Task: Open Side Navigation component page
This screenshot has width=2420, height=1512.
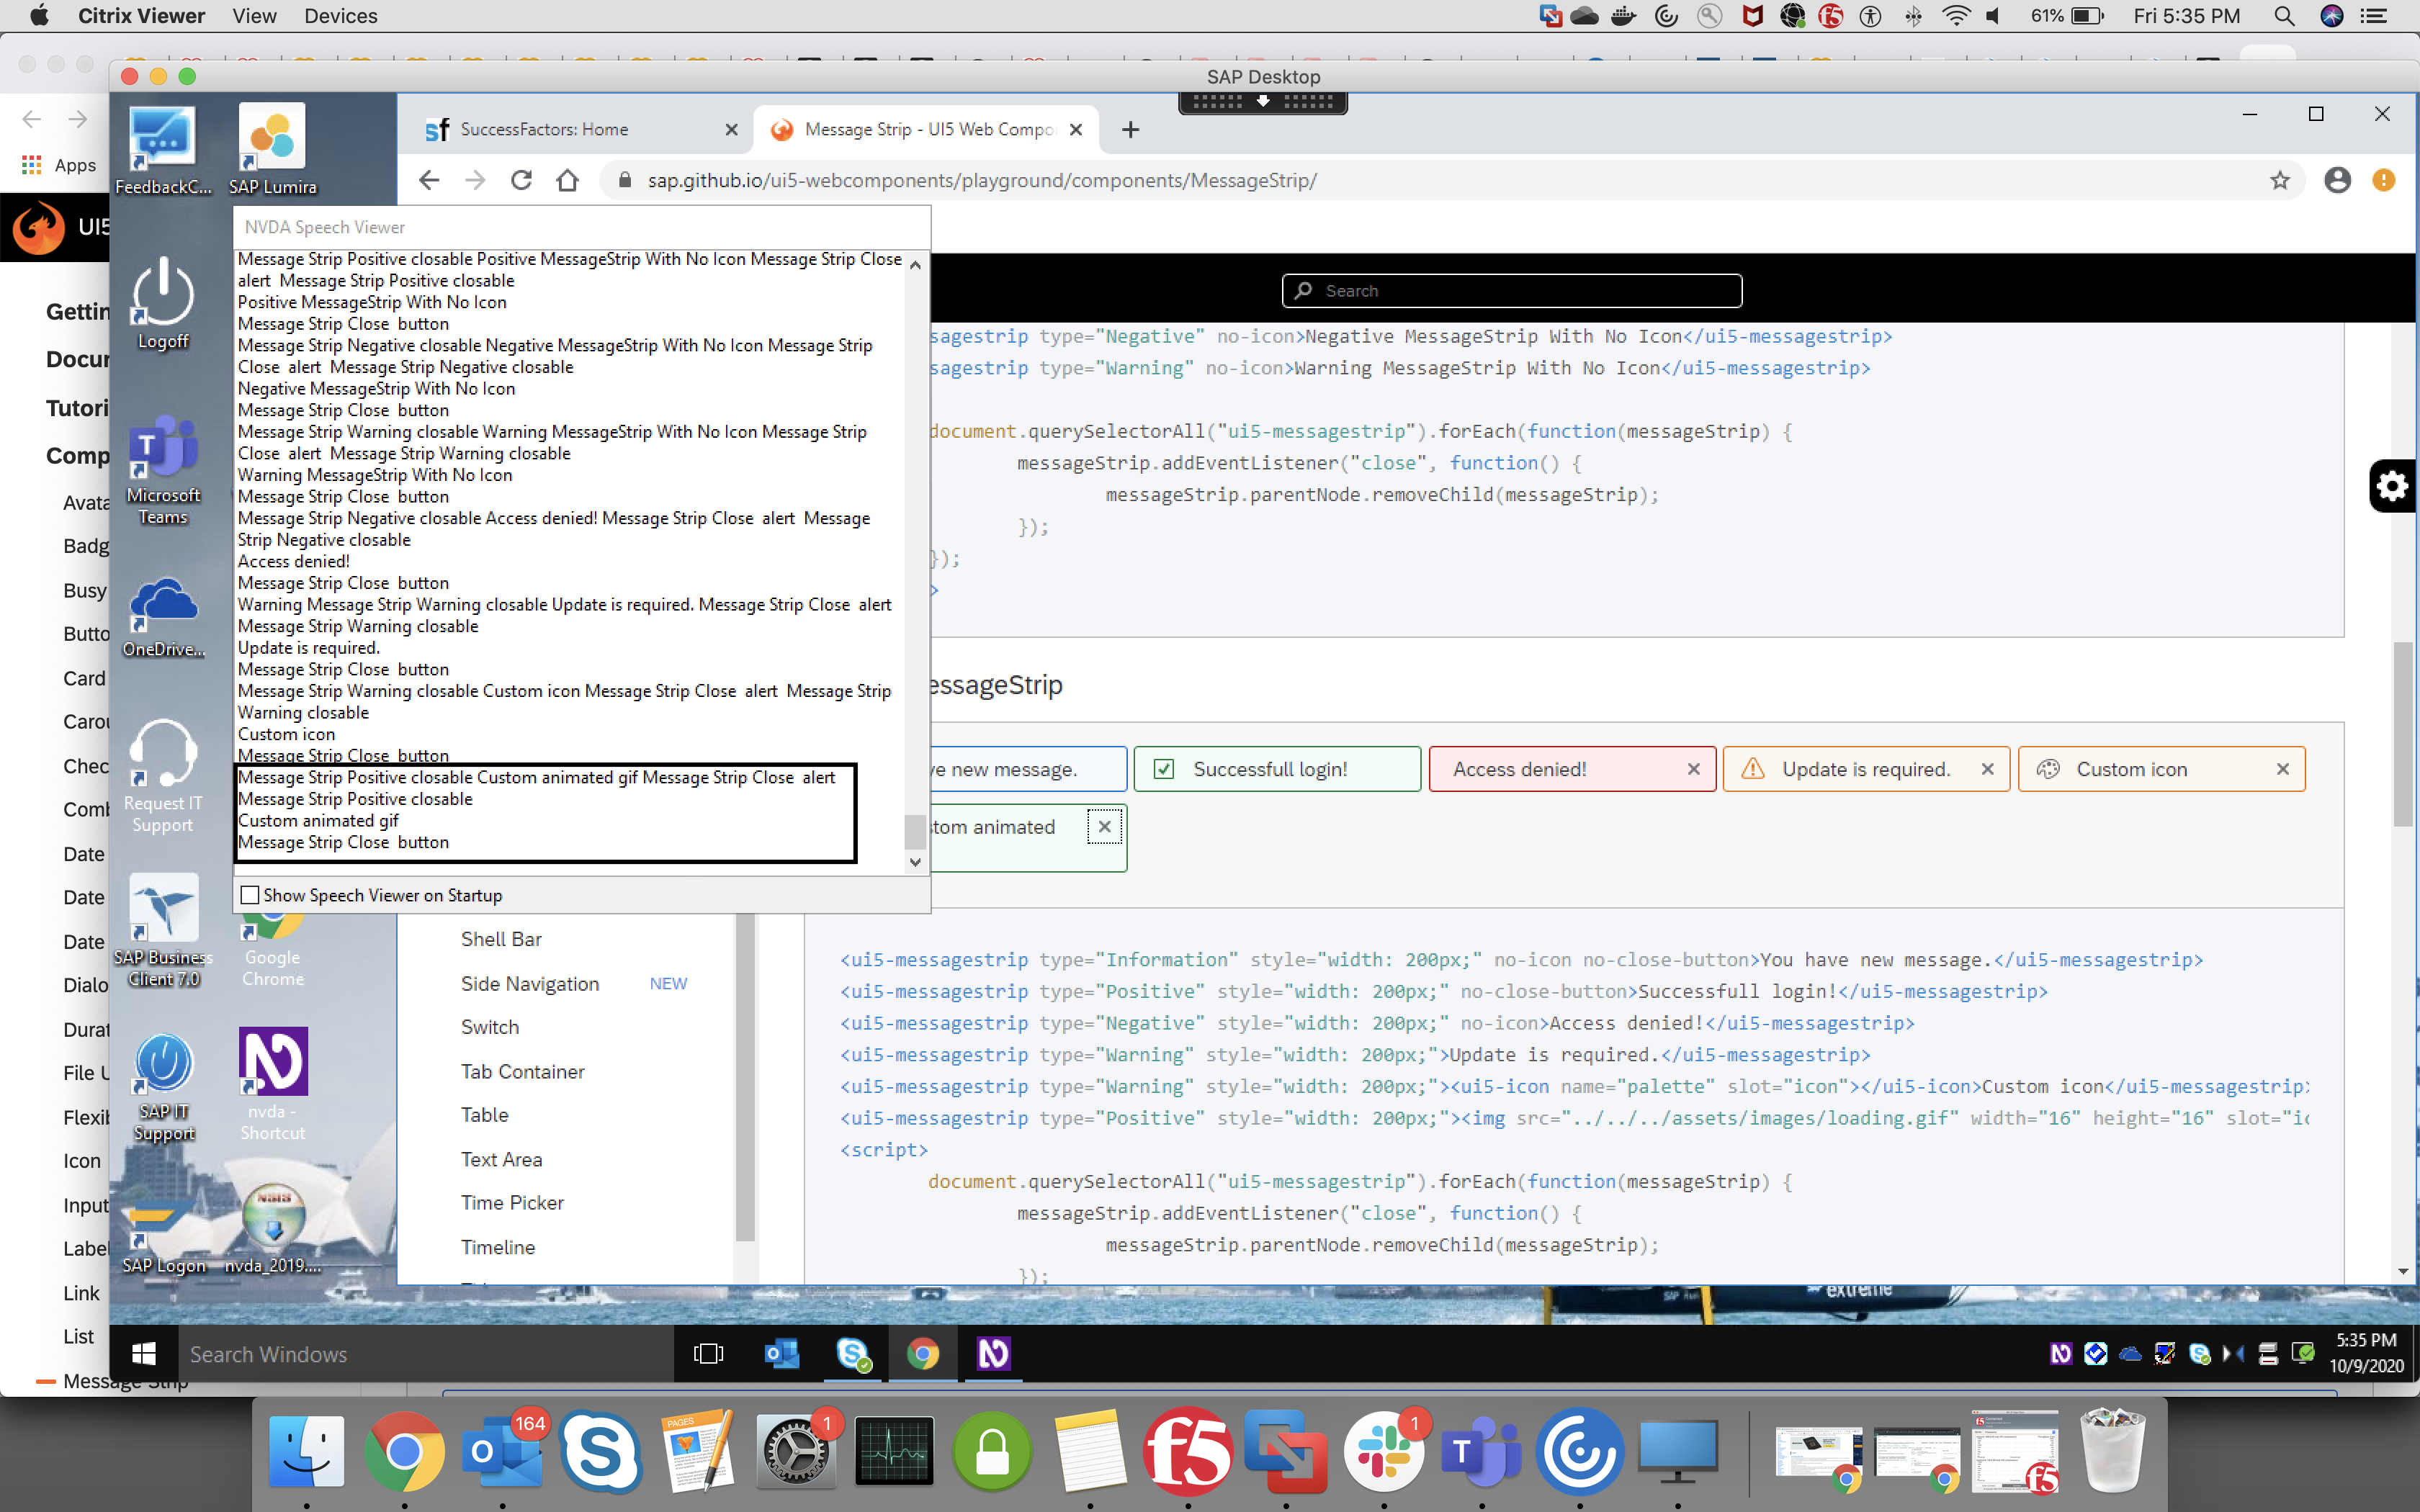Action: point(530,984)
